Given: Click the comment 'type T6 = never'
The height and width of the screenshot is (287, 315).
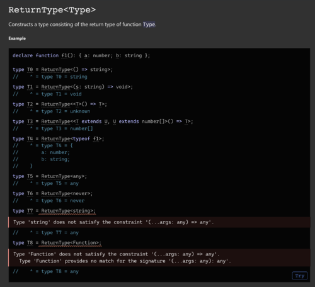Looking at the screenshot, I should [63, 201].
